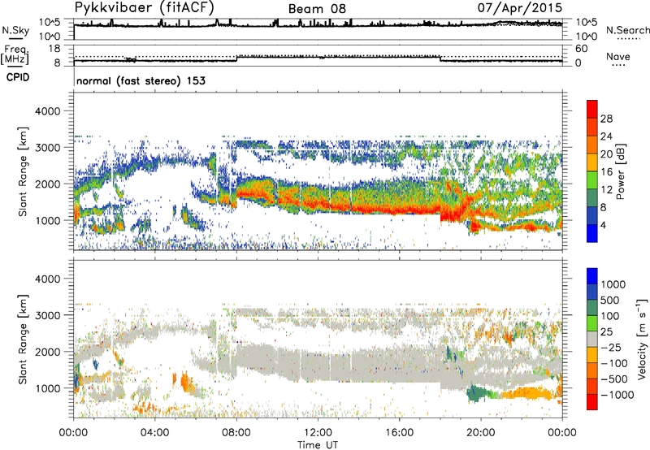Click the left noise axis '10^5' label
Viewport: 650px width, 450px height.
coord(50,22)
